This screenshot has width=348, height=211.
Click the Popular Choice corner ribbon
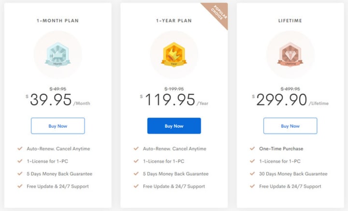(217, 13)
